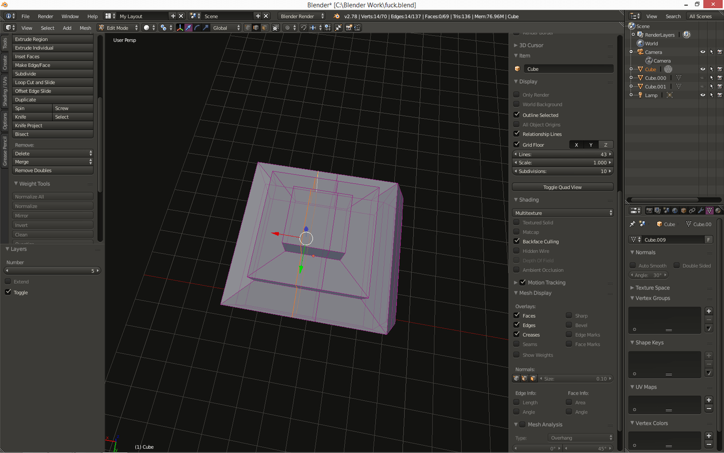Image resolution: width=724 pixels, height=453 pixels.
Task: Click the Cube name field in Item panel
Action: coord(568,69)
